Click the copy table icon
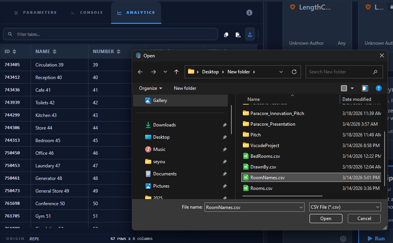The height and width of the screenshot is (243, 393). [226, 34]
